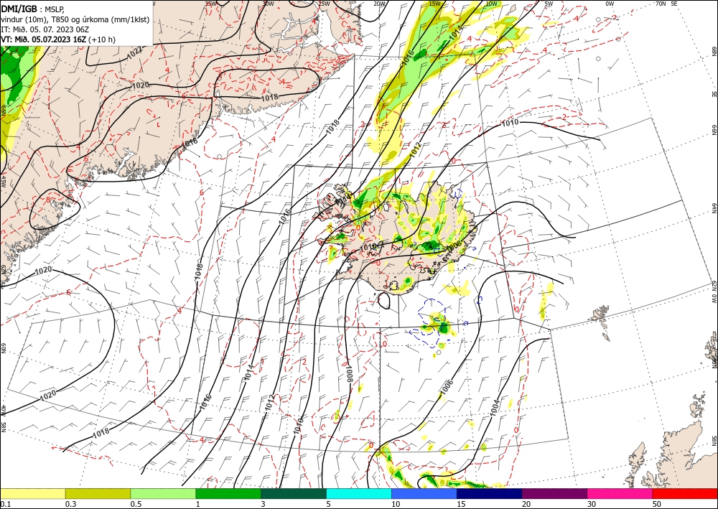Click the '0.5' legend scale value
Viewport: 718px width, 509px height.
[x=136, y=504]
